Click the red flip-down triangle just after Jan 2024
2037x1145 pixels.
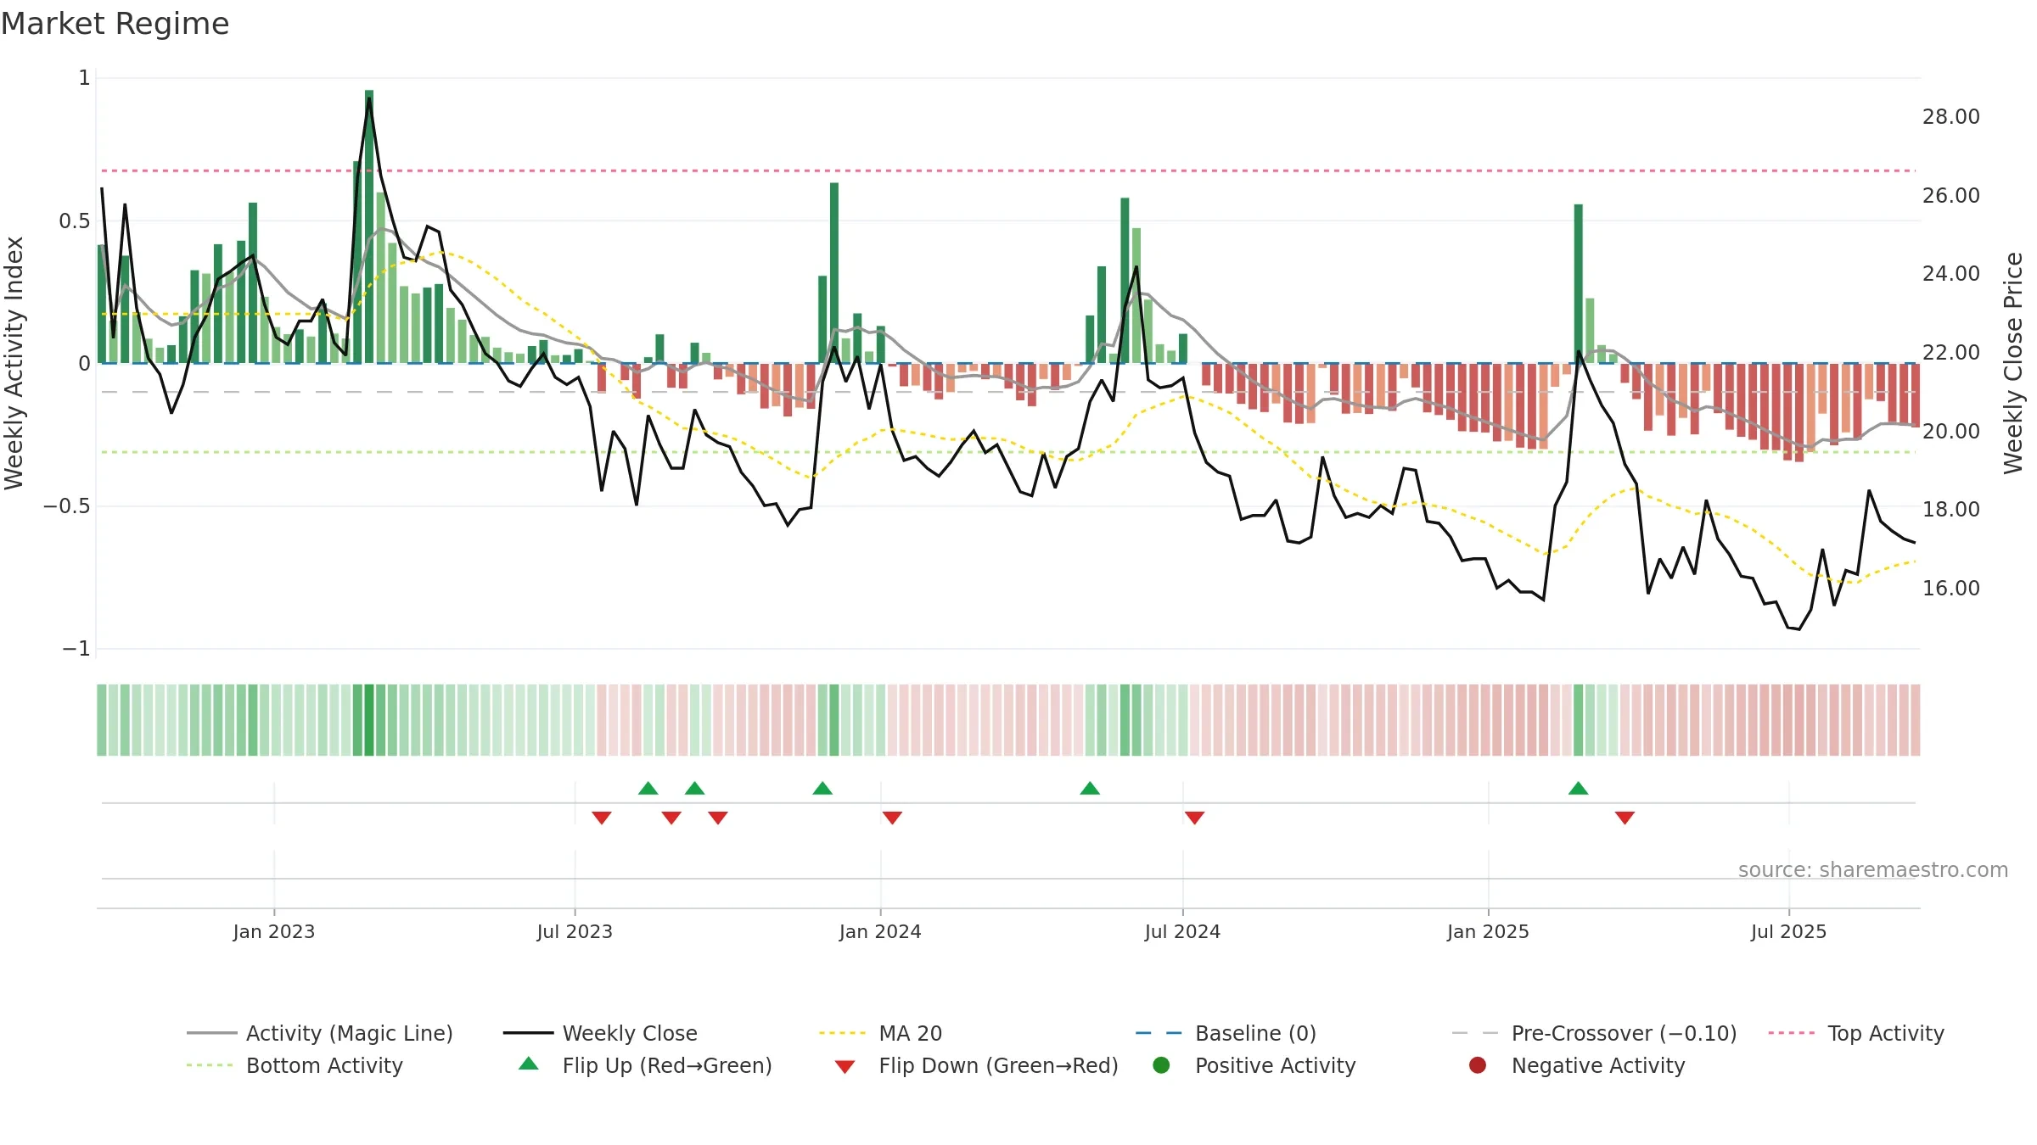coord(892,818)
